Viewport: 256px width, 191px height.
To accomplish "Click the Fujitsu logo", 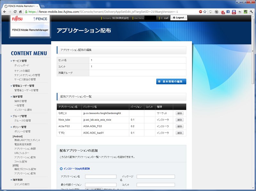I will pyautogui.click(x=18, y=19).
